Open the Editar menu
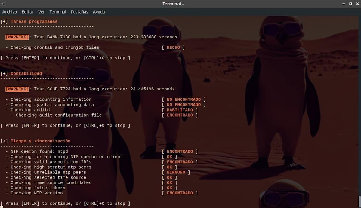Image resolution: width=361 pixels, height=208 pixels. 27,12
